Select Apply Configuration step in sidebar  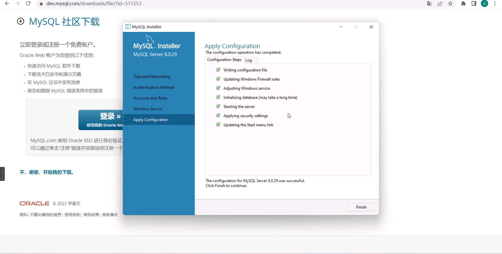(x=159, y=120)
